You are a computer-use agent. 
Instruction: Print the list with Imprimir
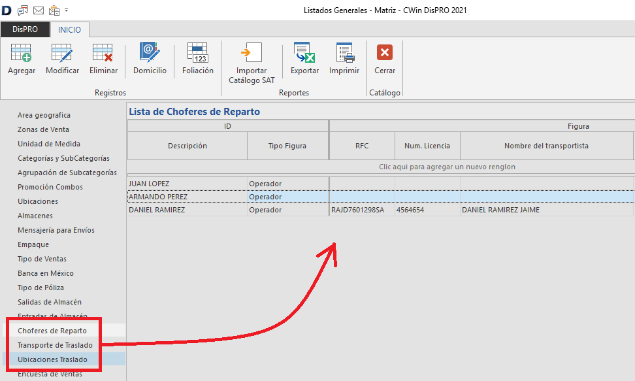(344, 54)
